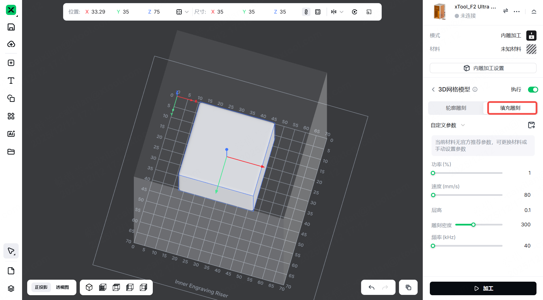Collapse the device panel with up chevron

[x=534, y=12]
